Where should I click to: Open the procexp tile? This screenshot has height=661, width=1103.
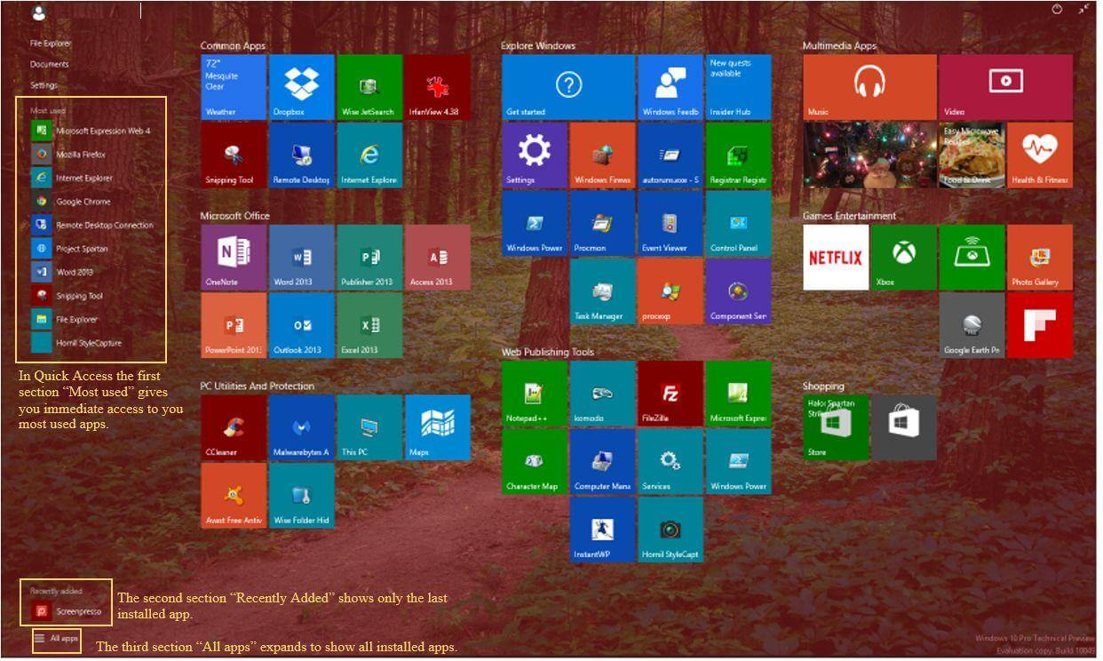point(671,291)
